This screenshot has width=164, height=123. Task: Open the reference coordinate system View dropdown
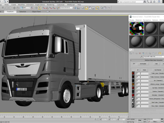27,8
